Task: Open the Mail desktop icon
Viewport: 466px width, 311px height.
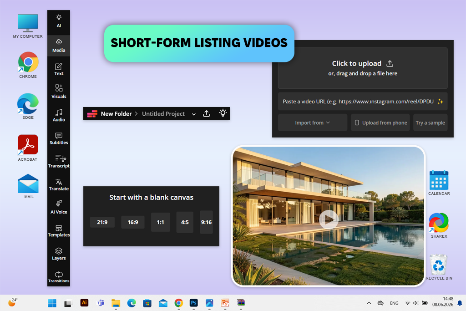Action: (x=28, y=186)
